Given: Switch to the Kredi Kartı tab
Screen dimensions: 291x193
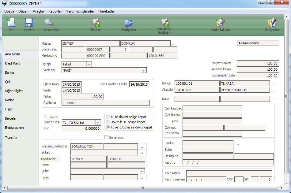Looking at the screenshot, I should [13, 63].
